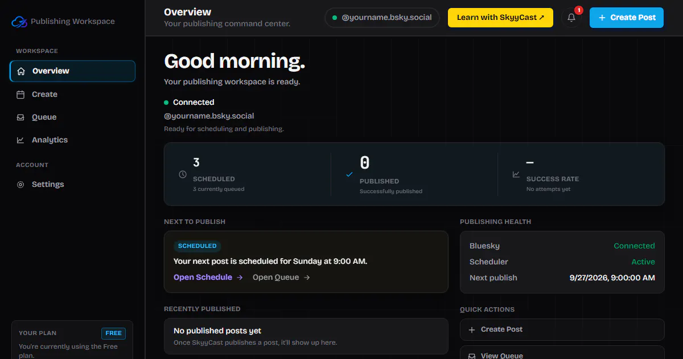683x359 pixels.
Task: Click the Publishing Workspace title
Action: point(73,22)
